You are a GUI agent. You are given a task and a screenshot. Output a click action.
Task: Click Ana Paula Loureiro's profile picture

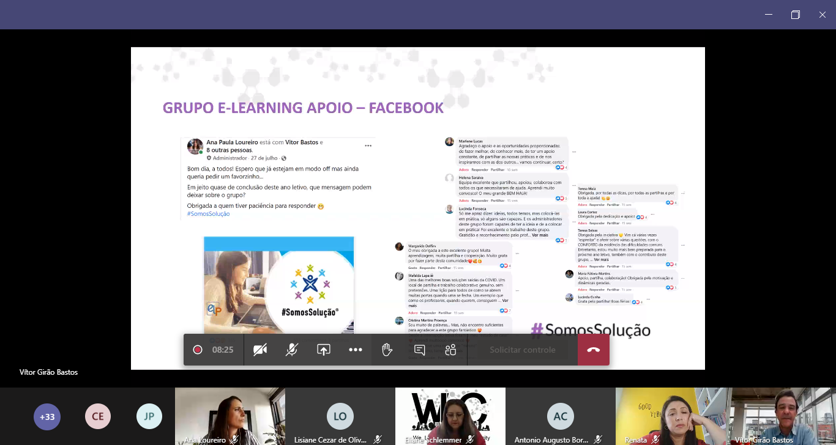tap(195, 146)
